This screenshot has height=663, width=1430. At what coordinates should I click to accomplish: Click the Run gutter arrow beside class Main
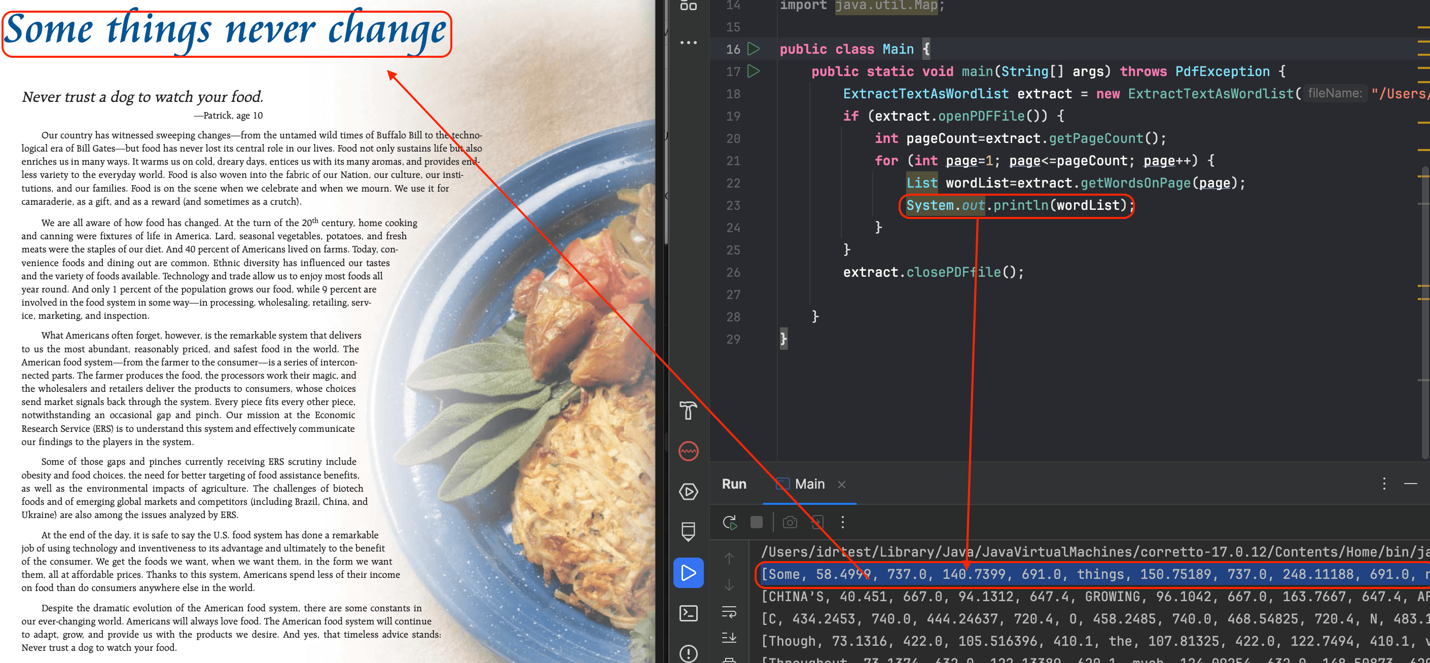754,49
